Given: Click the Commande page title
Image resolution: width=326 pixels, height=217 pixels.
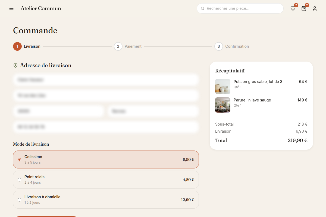Looking at the screenshot, I should (x=35, y=30).
